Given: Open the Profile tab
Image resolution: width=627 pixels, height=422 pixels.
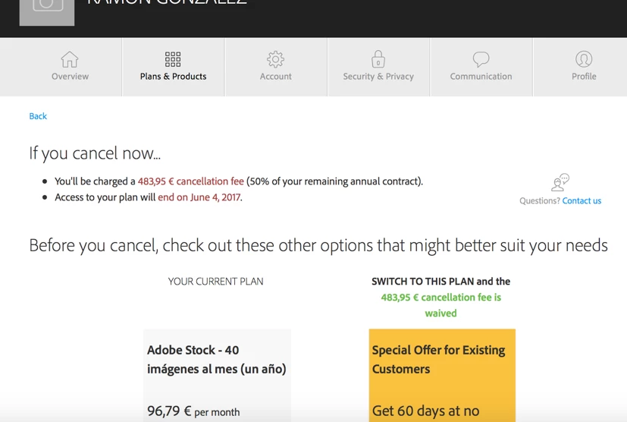Looking at the screenshot, I should click(x=580, y=67).
